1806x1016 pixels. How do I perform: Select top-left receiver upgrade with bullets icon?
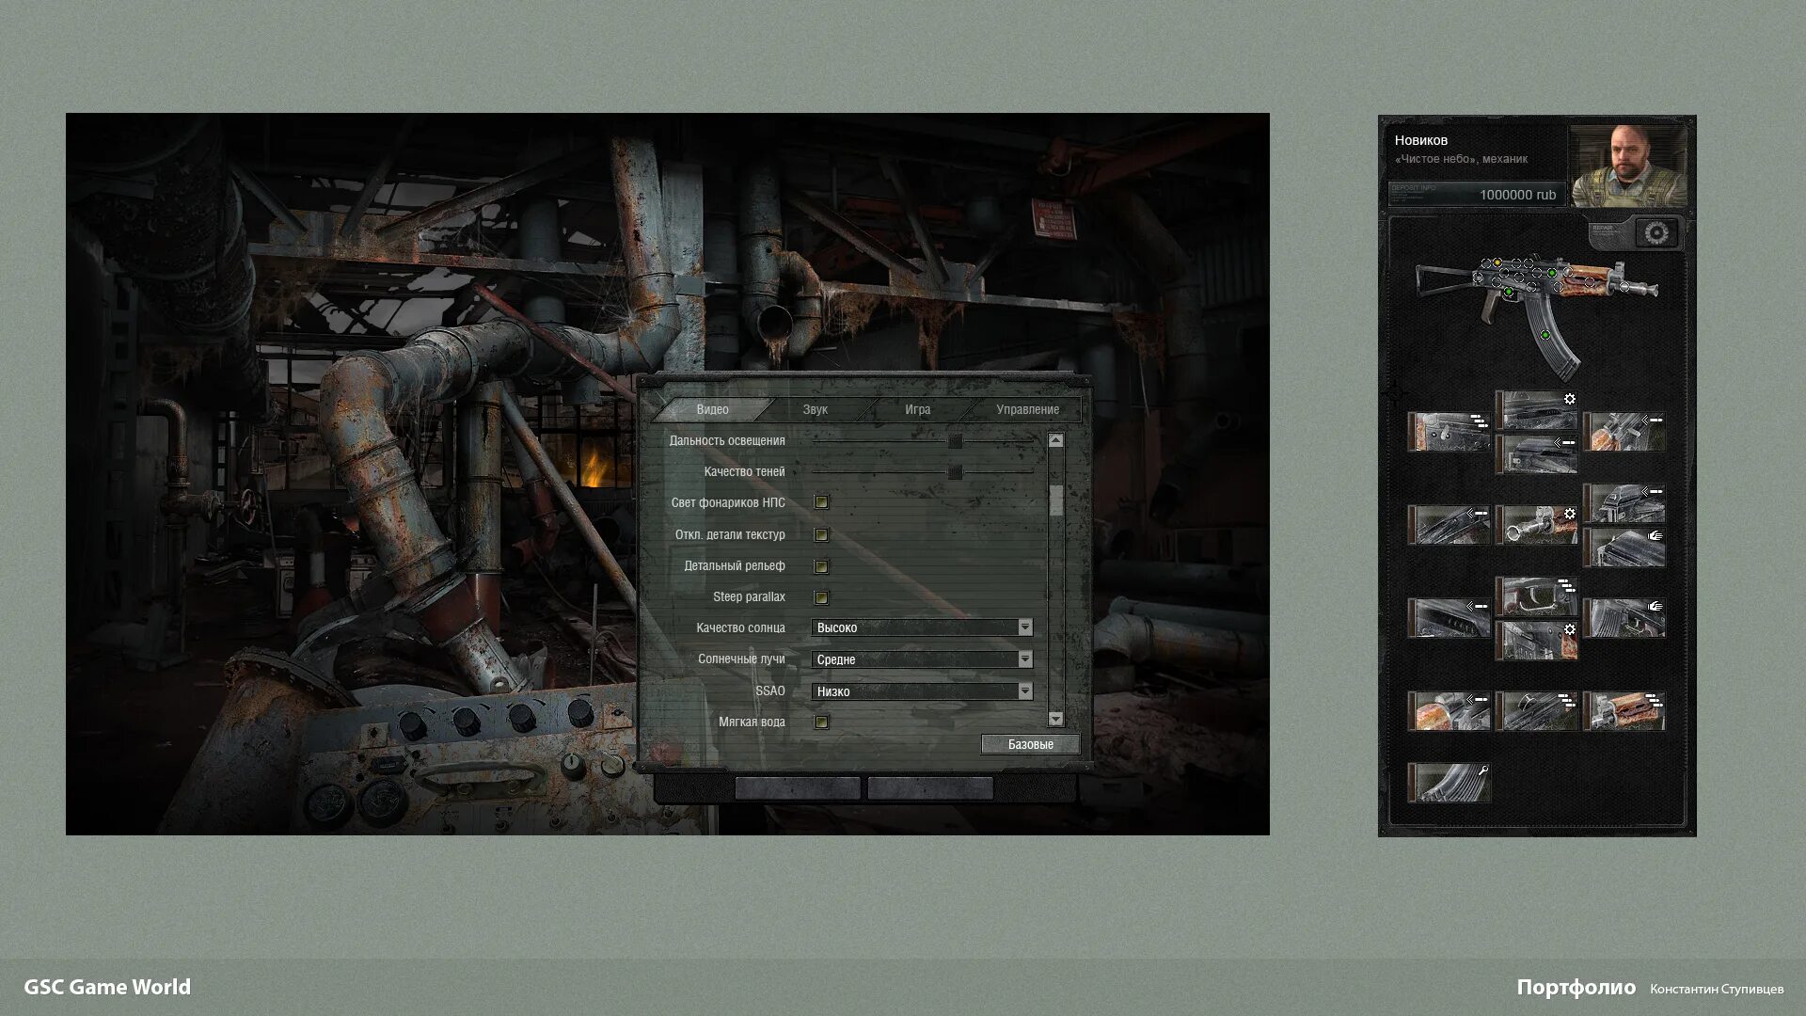(1449, 432)
